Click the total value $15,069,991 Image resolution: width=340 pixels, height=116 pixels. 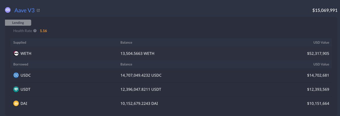pyautogui.click(x=325, y=10)
